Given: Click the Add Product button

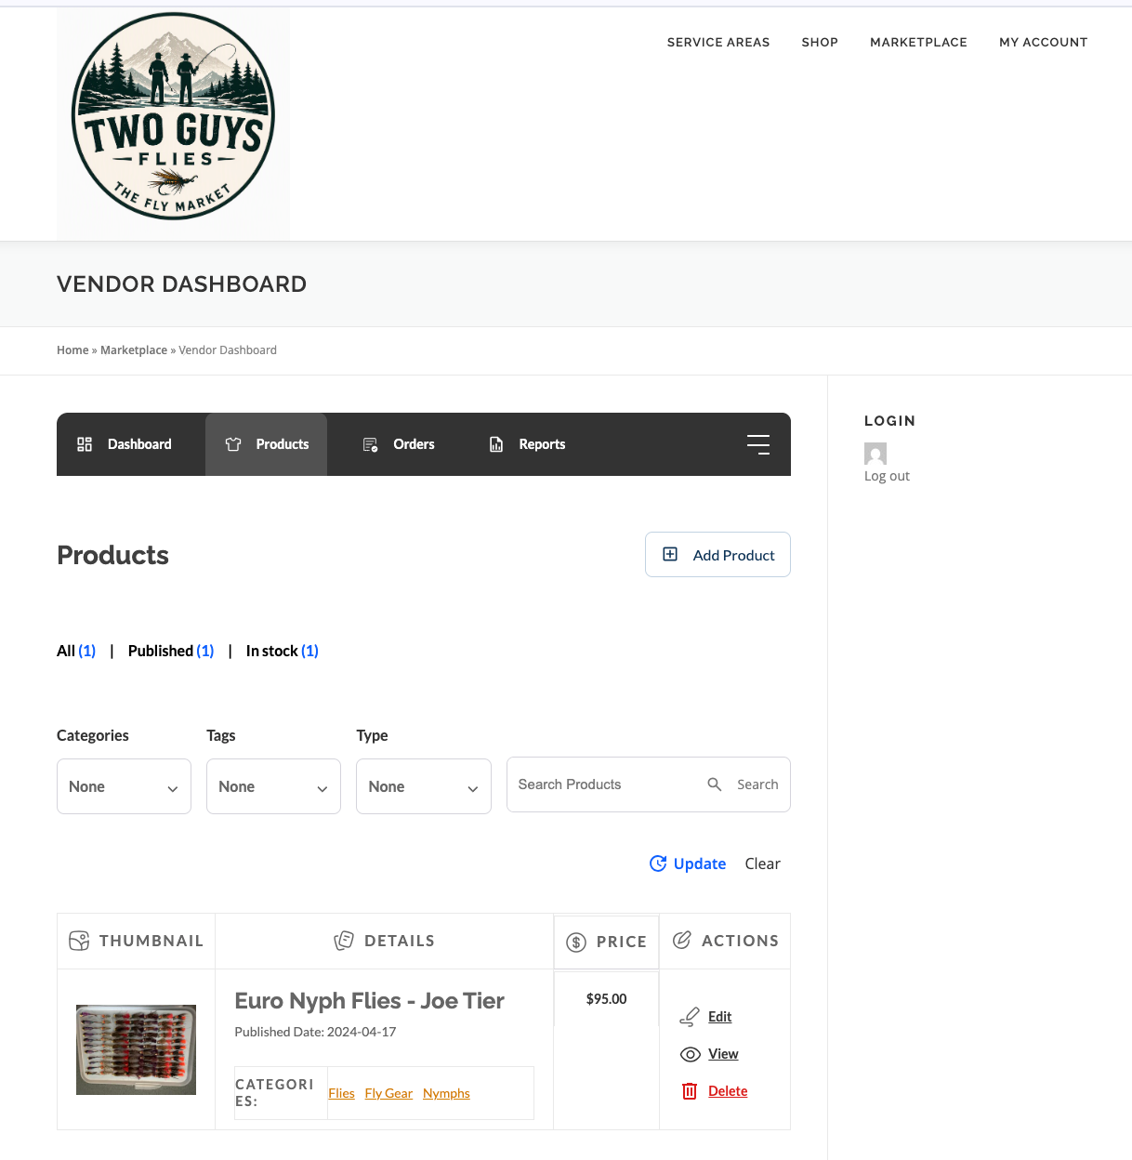Looking at the screenshot, I should pyautogui.click(x=717, y=555).
